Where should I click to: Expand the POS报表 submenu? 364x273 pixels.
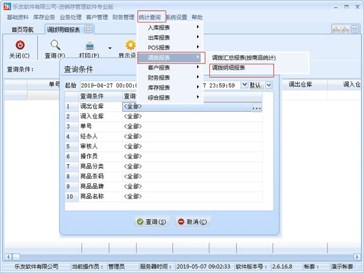(170, 47)
